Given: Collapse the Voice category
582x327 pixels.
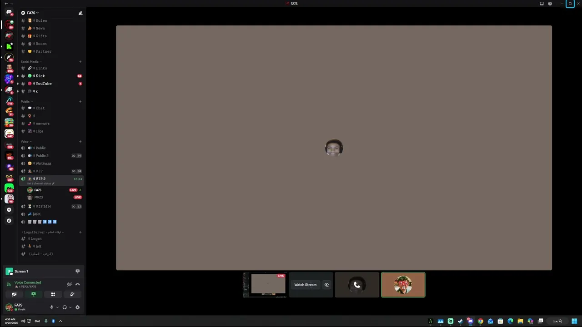Looking at the screenshot, I should [26, 142].
